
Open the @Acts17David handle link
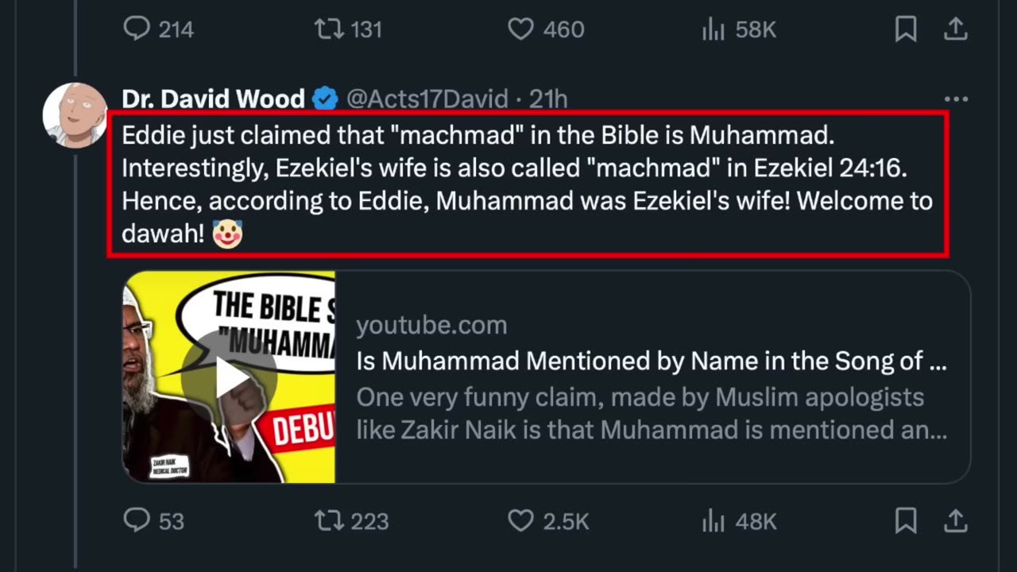tap(427, 99)
